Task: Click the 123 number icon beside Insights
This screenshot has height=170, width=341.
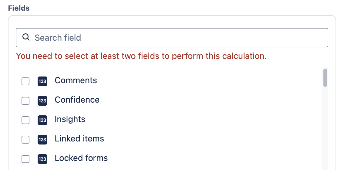Action: pyautogui.click(x=42, y=120)
